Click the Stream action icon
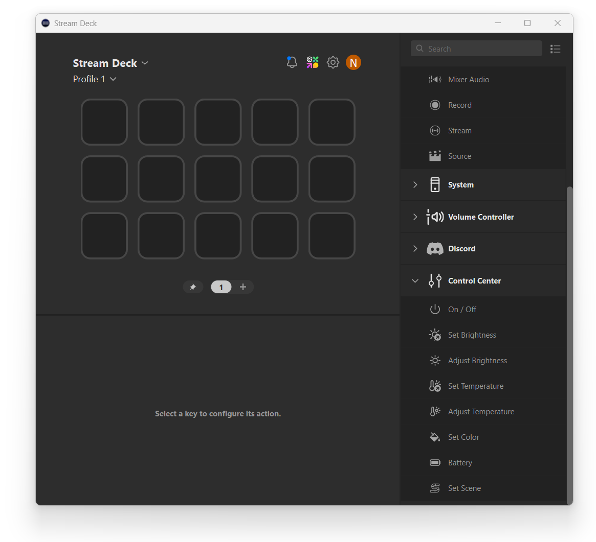 click(x=435, y=131)
